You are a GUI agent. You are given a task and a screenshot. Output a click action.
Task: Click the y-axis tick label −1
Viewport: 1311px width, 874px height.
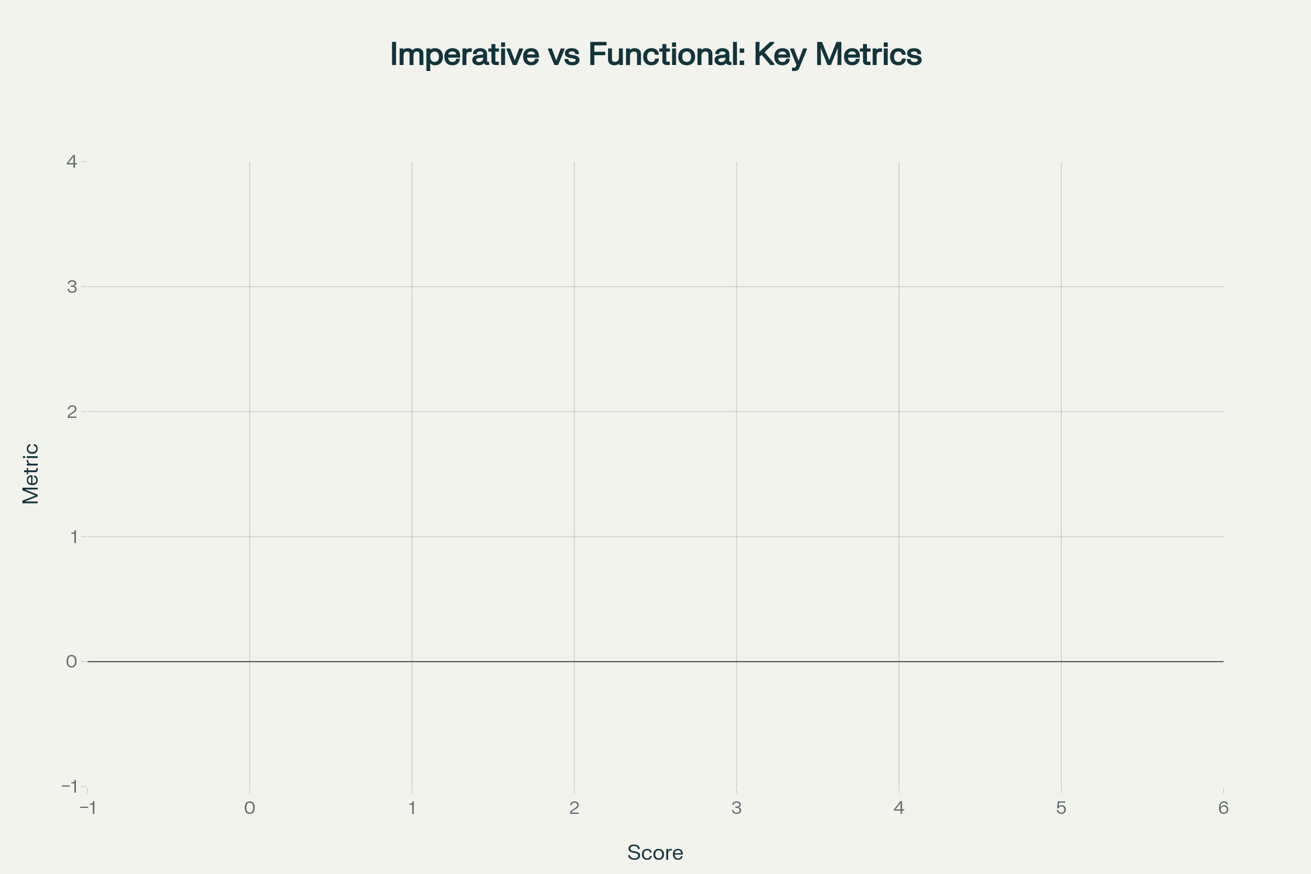pos(69,787)
